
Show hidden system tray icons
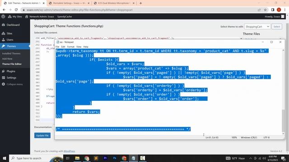pos(251,158)
